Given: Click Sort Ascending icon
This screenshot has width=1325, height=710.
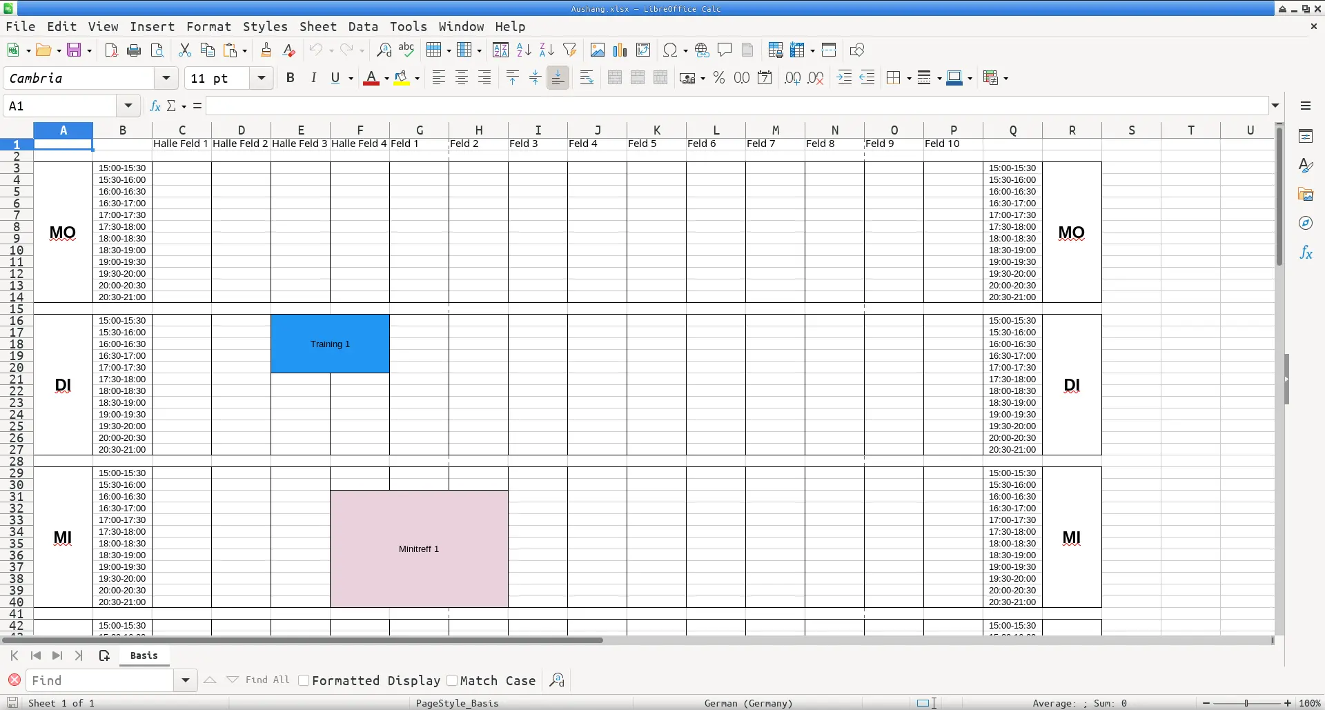Looking at the screenshot, I should (524, 50).
